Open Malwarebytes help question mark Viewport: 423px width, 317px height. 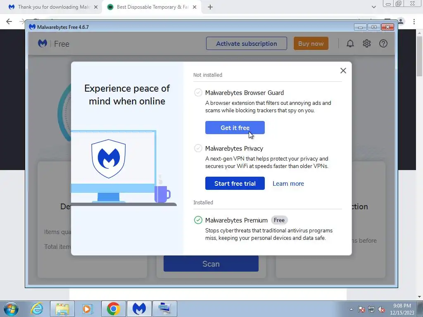click(383, 43)
